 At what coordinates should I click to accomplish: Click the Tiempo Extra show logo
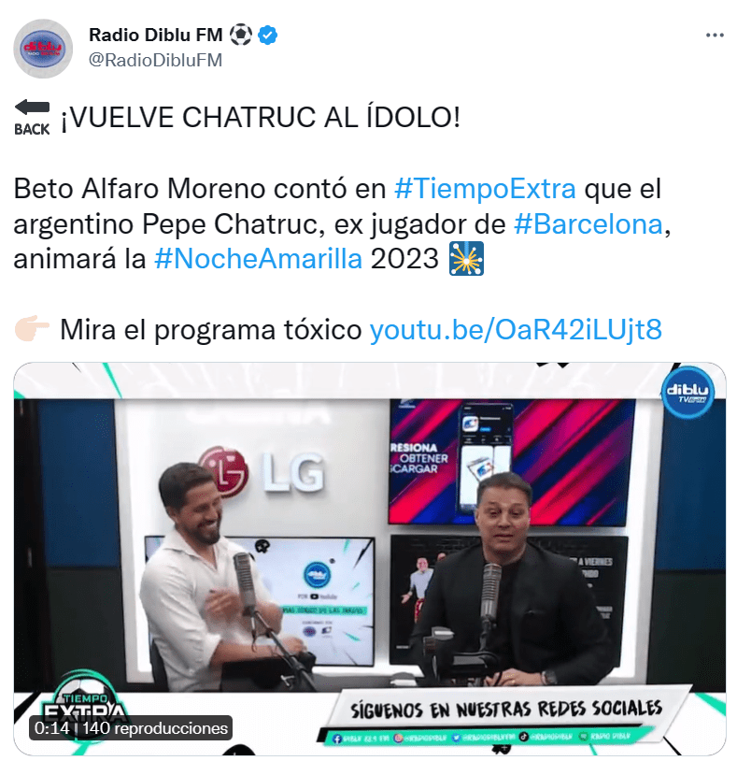(84, 706)
